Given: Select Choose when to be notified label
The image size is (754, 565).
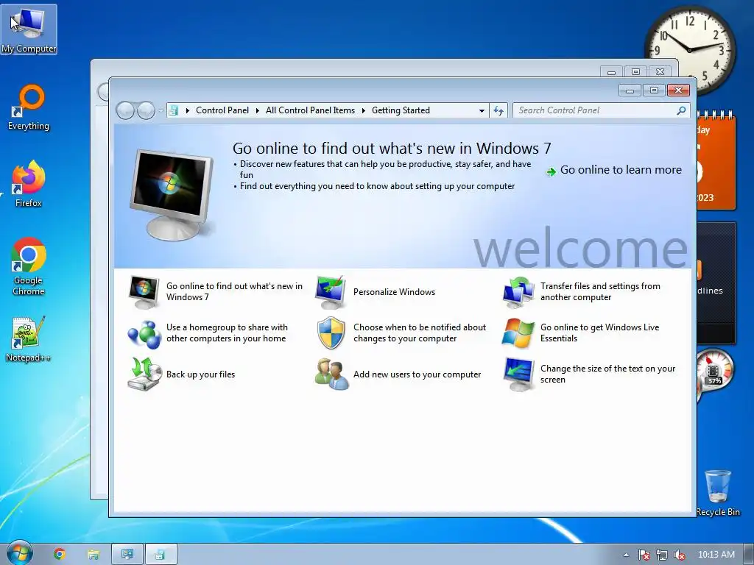Looking at the screenshot, I should coord(420,333).
